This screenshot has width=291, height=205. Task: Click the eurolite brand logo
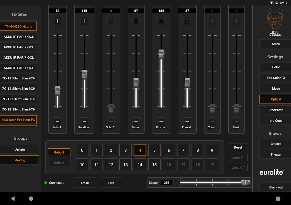(x=272, y=172)
